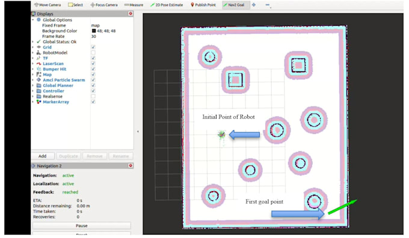Enable the RobotModel display checkbox

pos(93,53)
